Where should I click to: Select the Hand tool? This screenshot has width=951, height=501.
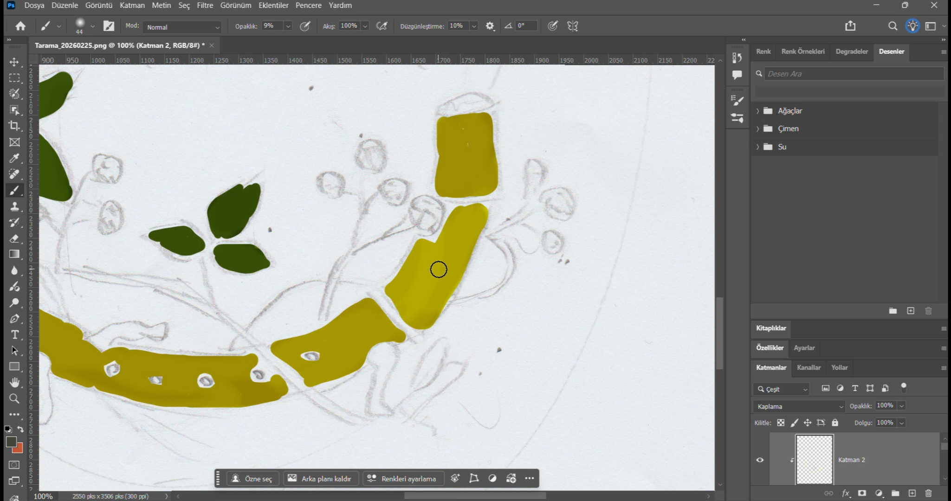coord(14,383)
